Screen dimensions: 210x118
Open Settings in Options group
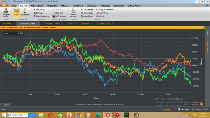coord(38,13)
